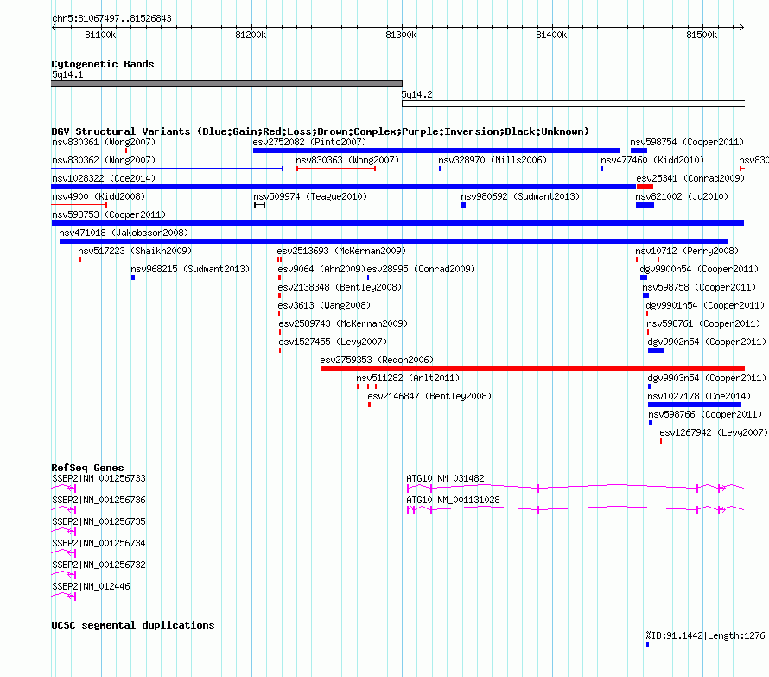Click the DGV Structural Variants track title
Screen dimensions: 769x677
[x=321, y=131]
